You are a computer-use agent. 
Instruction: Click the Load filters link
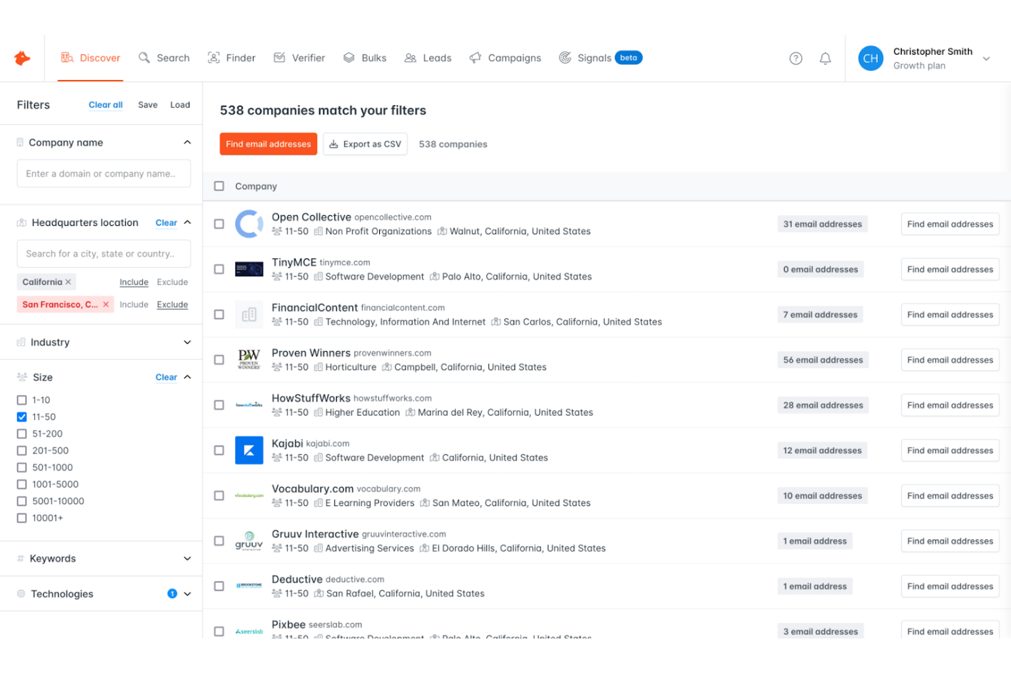click(180, 105)
